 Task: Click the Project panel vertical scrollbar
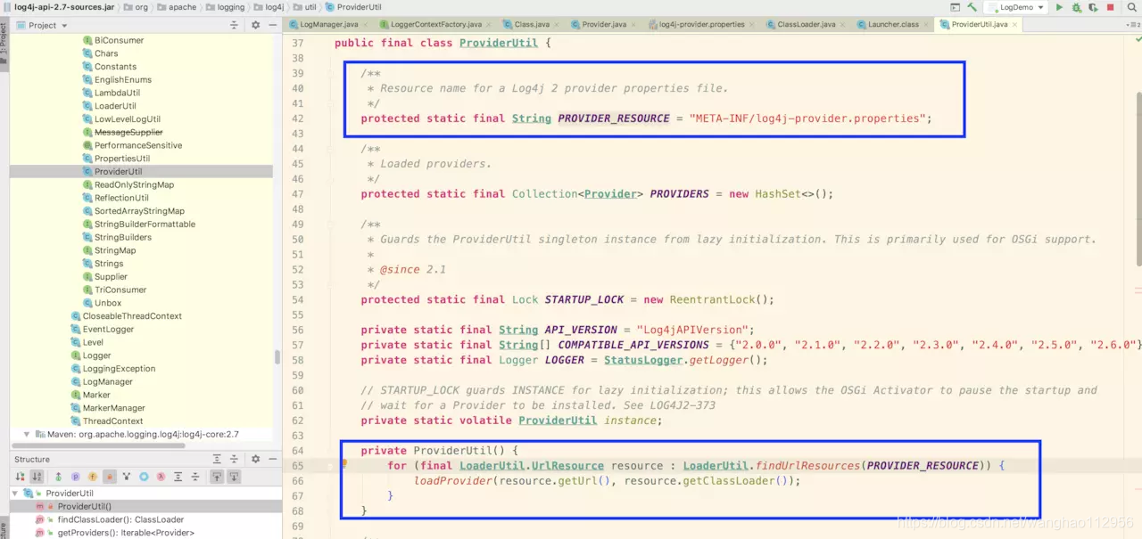point(277,356)
